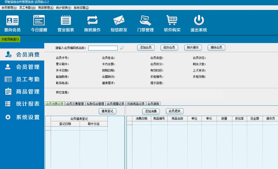Screen dimensions: 278x169
Task: Click the 商品编号 column header
Action: (159, 119)
